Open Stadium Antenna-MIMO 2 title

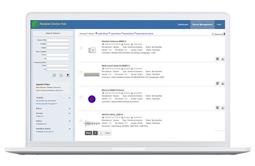[x=114, y=41]
